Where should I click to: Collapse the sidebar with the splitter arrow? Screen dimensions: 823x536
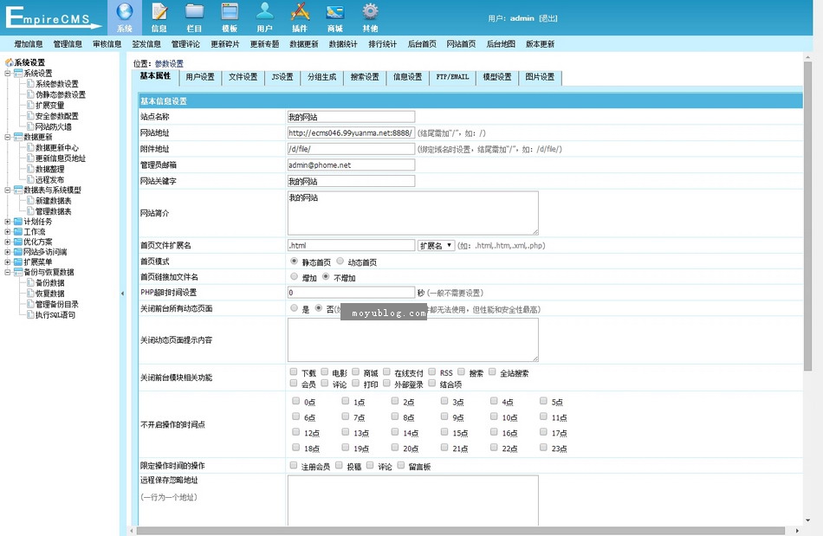coord(122,294)
